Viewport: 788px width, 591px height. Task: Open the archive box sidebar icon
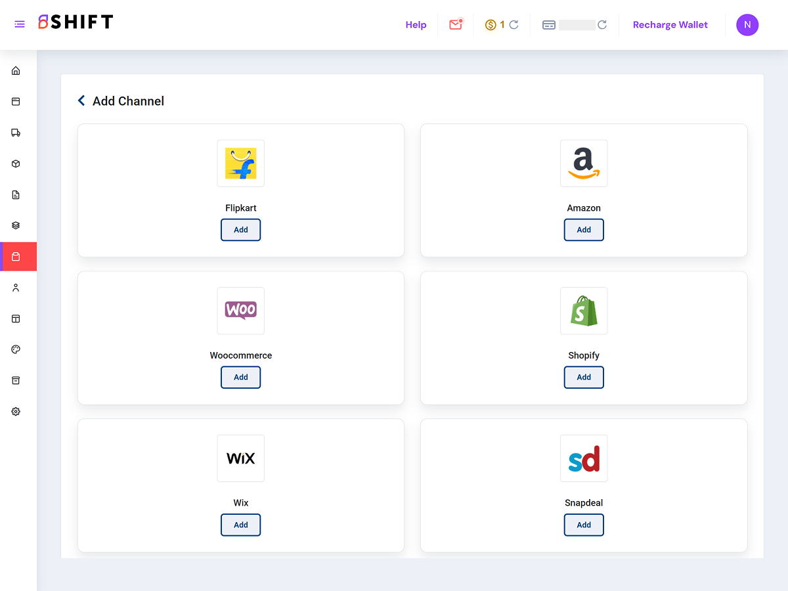click(16, 380)
